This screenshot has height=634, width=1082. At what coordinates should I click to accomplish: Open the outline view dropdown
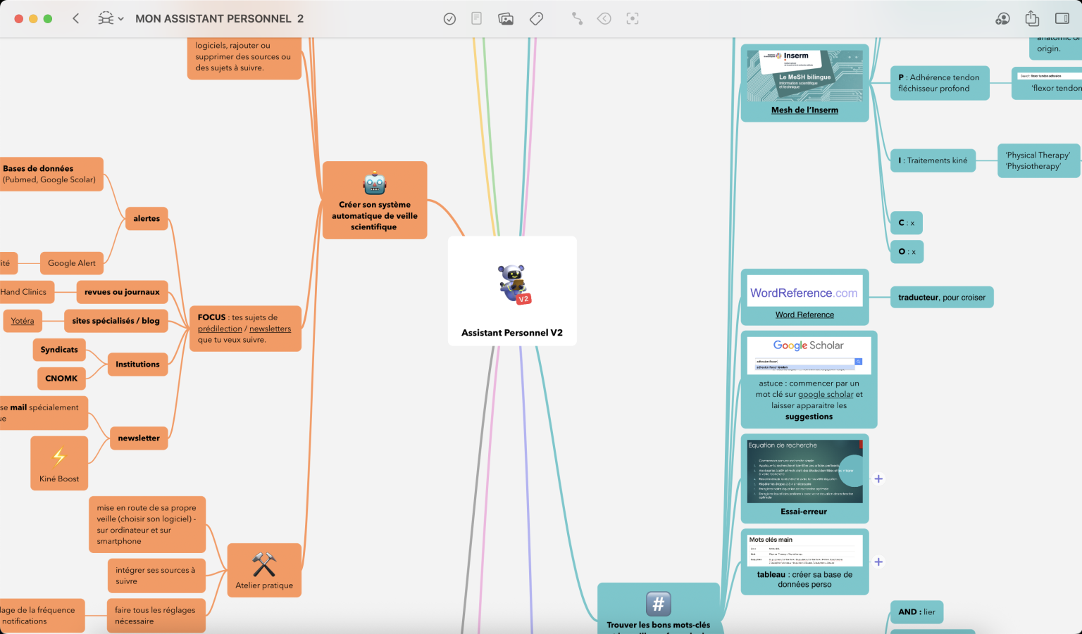(111, 19)
